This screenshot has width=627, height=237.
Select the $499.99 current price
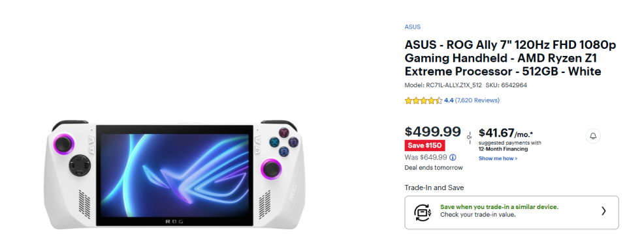[x=432, y=132]
